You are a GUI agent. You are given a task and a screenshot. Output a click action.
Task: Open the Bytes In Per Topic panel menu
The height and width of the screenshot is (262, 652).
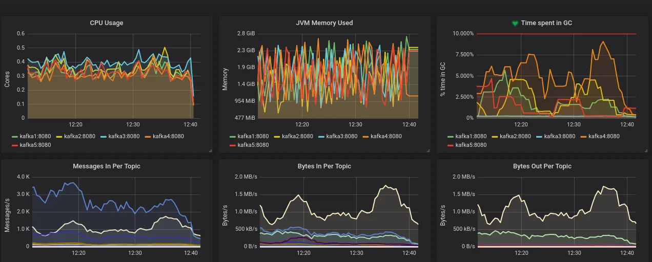pos(324,166)
